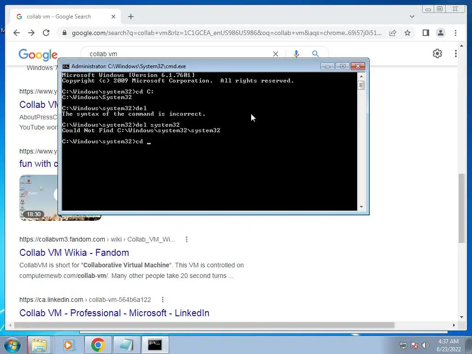View site information lock icon
472x354 pixels.
click(x=65, y=33)
